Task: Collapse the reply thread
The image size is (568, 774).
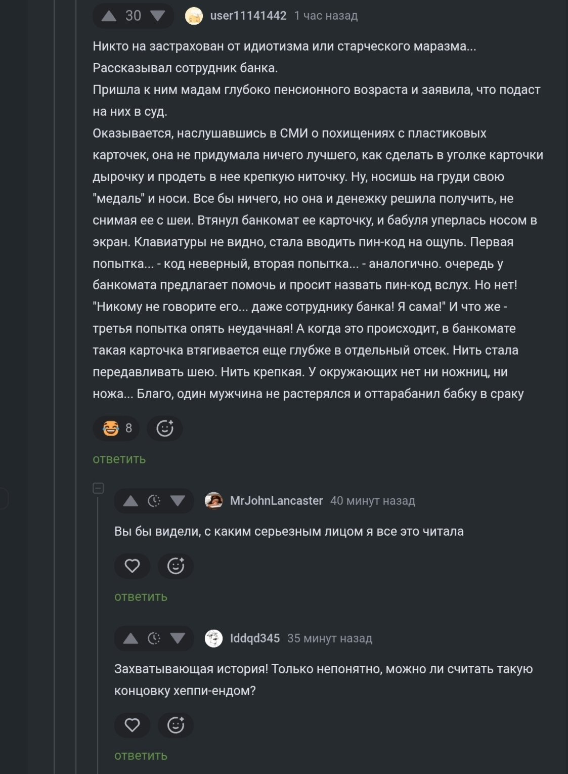Action: pos(98,488)
